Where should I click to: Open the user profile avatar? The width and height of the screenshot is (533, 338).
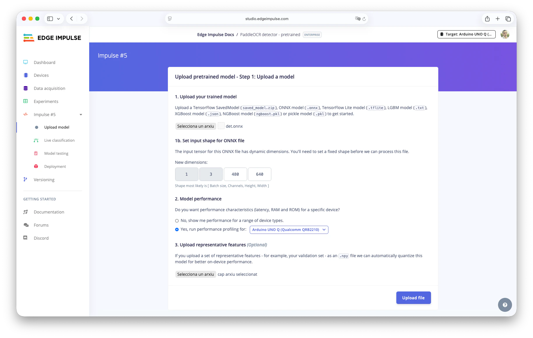click(x=505, y=34)
